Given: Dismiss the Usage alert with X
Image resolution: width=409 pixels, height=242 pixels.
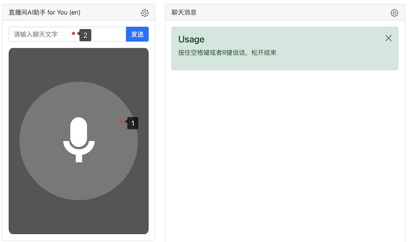Looking at the screenshot, I should coord(389,38).
